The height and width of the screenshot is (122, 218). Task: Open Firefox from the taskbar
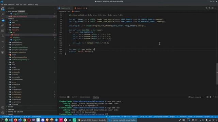15,120
